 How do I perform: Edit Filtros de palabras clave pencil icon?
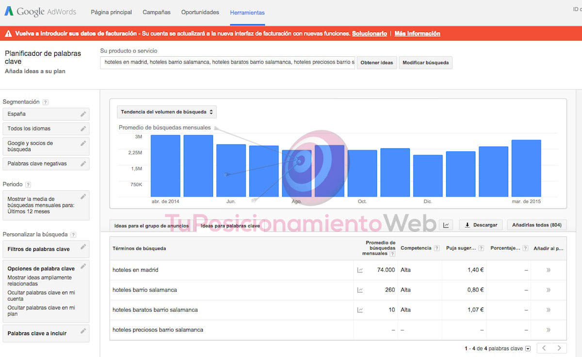tap(83, 246)
